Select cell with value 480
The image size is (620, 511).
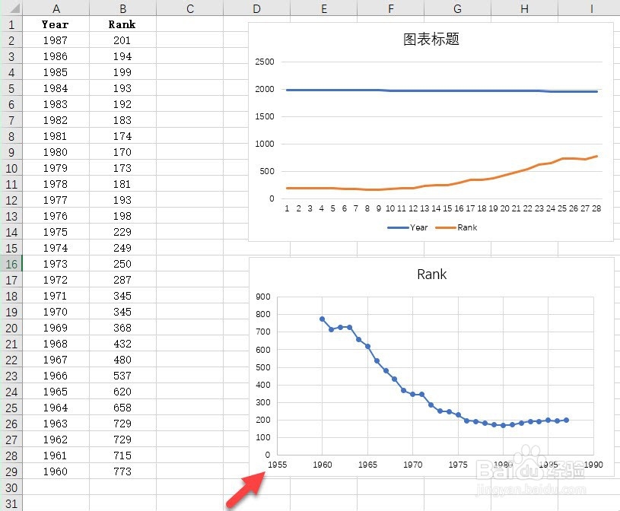122,360
